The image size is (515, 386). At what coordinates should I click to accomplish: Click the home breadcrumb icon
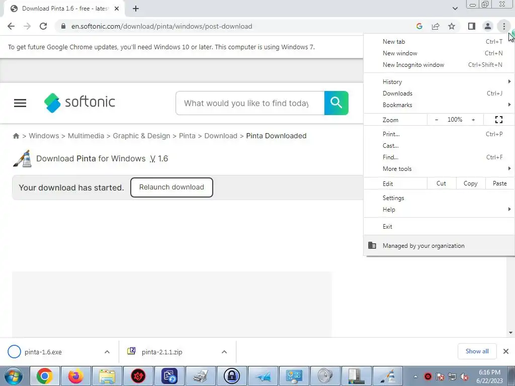click(16, 136)
